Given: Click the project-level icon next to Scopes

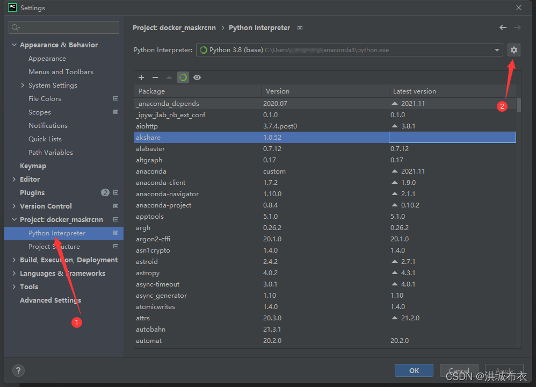Looking at the screenshot, I should pyautogui.click(x=115, y=112).
